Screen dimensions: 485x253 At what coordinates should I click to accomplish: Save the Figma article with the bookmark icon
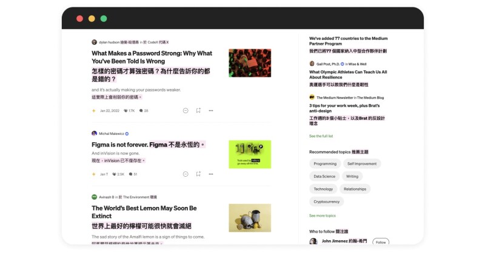pyautogui.click(x=198, y=174)
